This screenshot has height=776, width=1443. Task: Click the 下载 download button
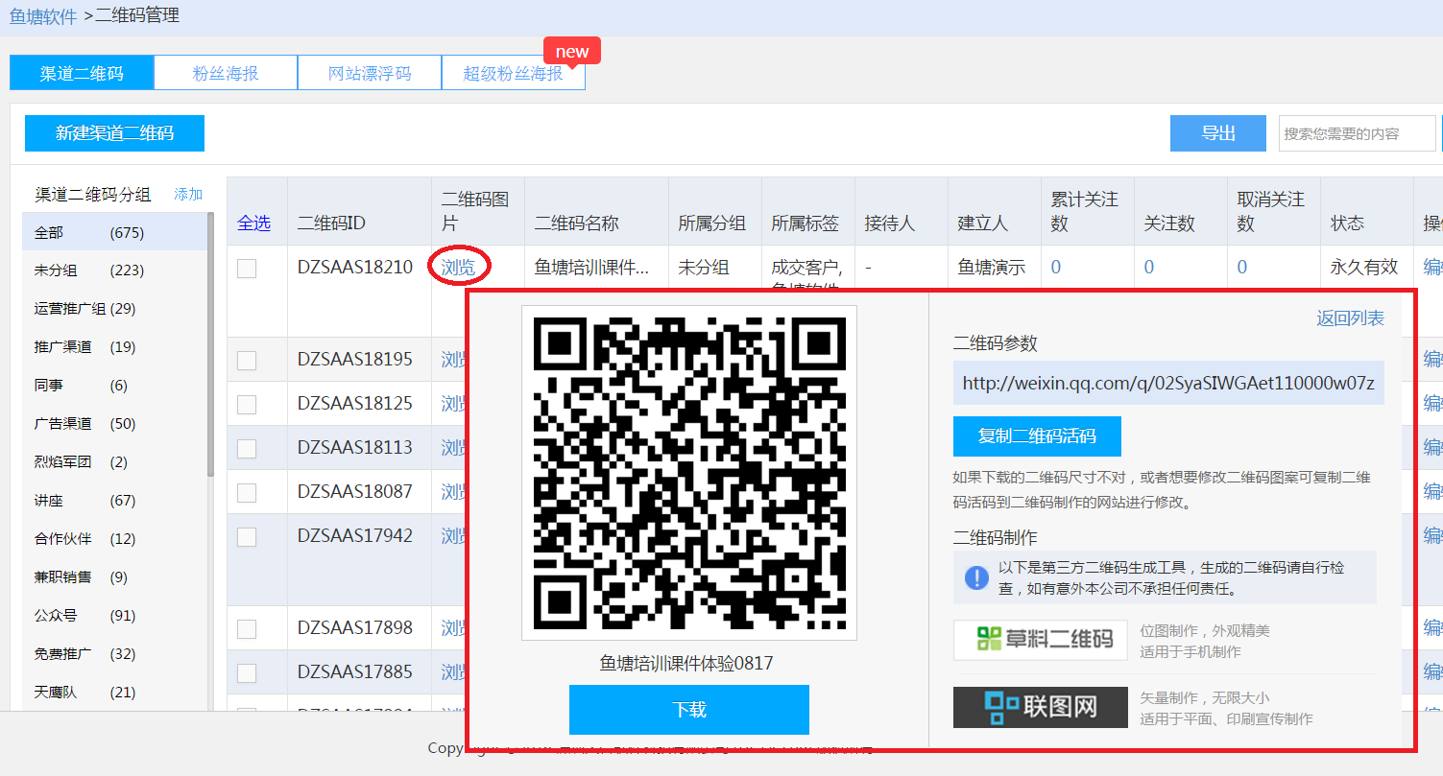point(689,710)
